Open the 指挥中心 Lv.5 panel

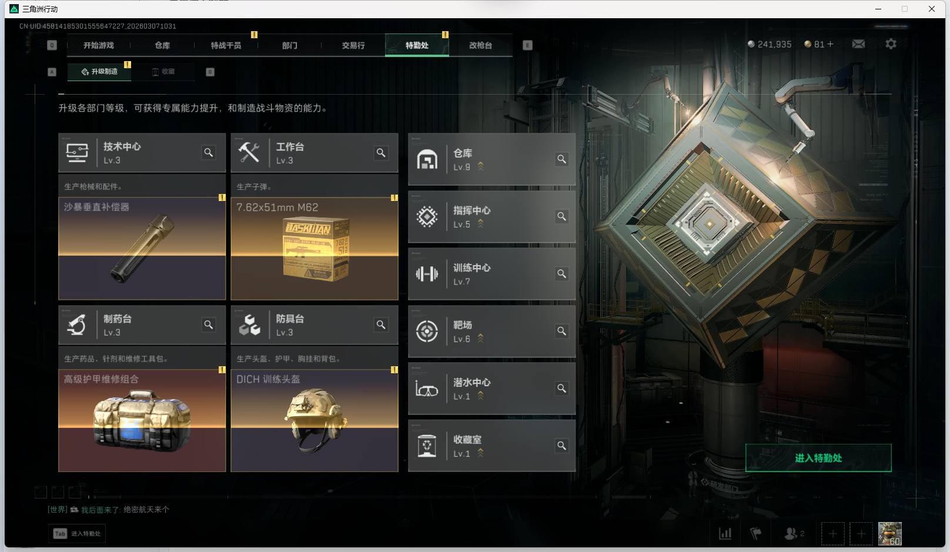click(x=492, y=217)
